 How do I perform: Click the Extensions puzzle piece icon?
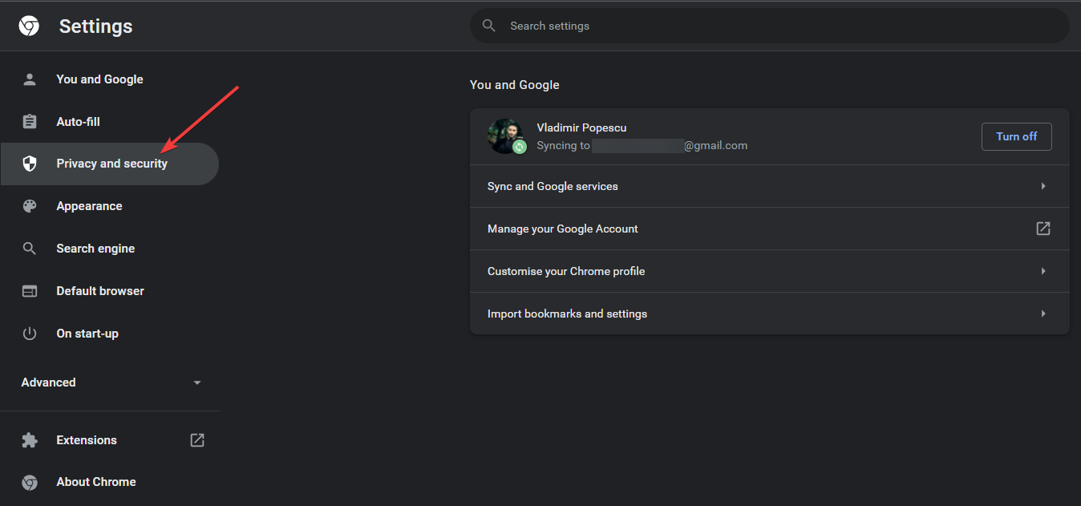tap(30, 440)
